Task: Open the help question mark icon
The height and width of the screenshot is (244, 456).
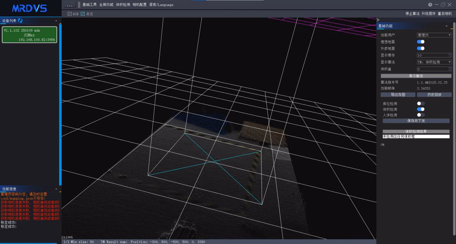Action: pyautogui.click(x=430, y=5)
